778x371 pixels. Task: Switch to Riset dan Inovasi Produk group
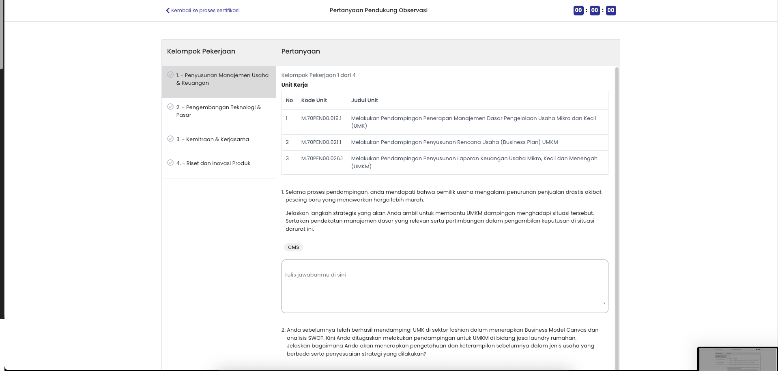click(x=219, y=166)
